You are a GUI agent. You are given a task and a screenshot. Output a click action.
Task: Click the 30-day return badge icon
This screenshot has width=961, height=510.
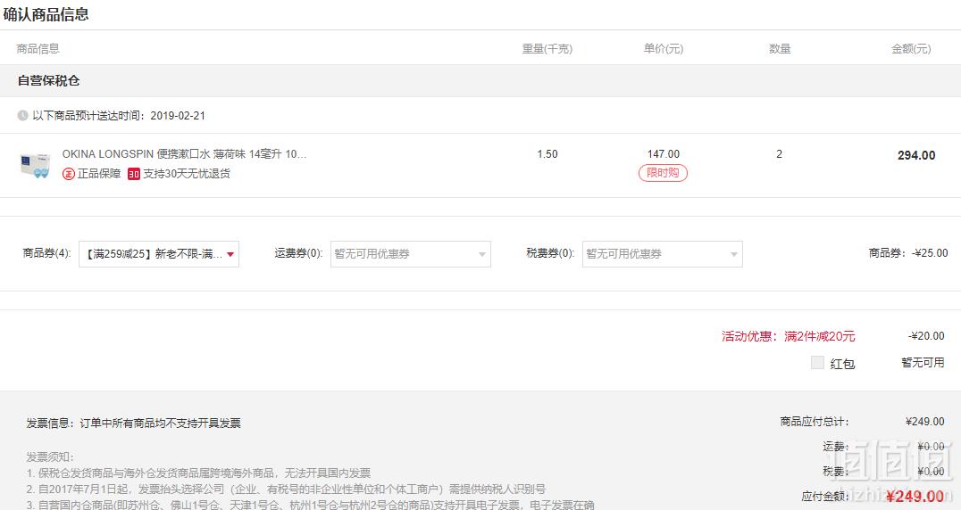point(134,174)
